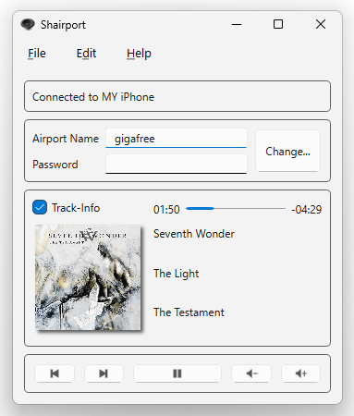Screen dimensions: 354x416
Task: Seek on the track progress slider
Action: click(236, 209)
